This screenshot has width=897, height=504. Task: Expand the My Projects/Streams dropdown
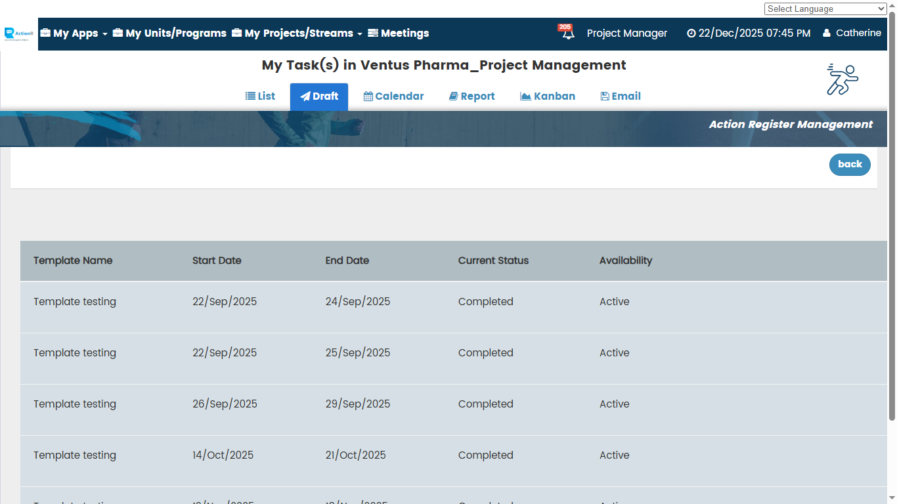pos(297,33)
